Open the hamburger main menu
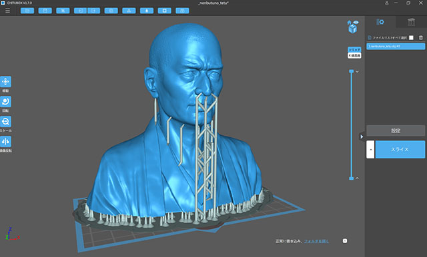The image size is (427, 257). pos(7,11)
